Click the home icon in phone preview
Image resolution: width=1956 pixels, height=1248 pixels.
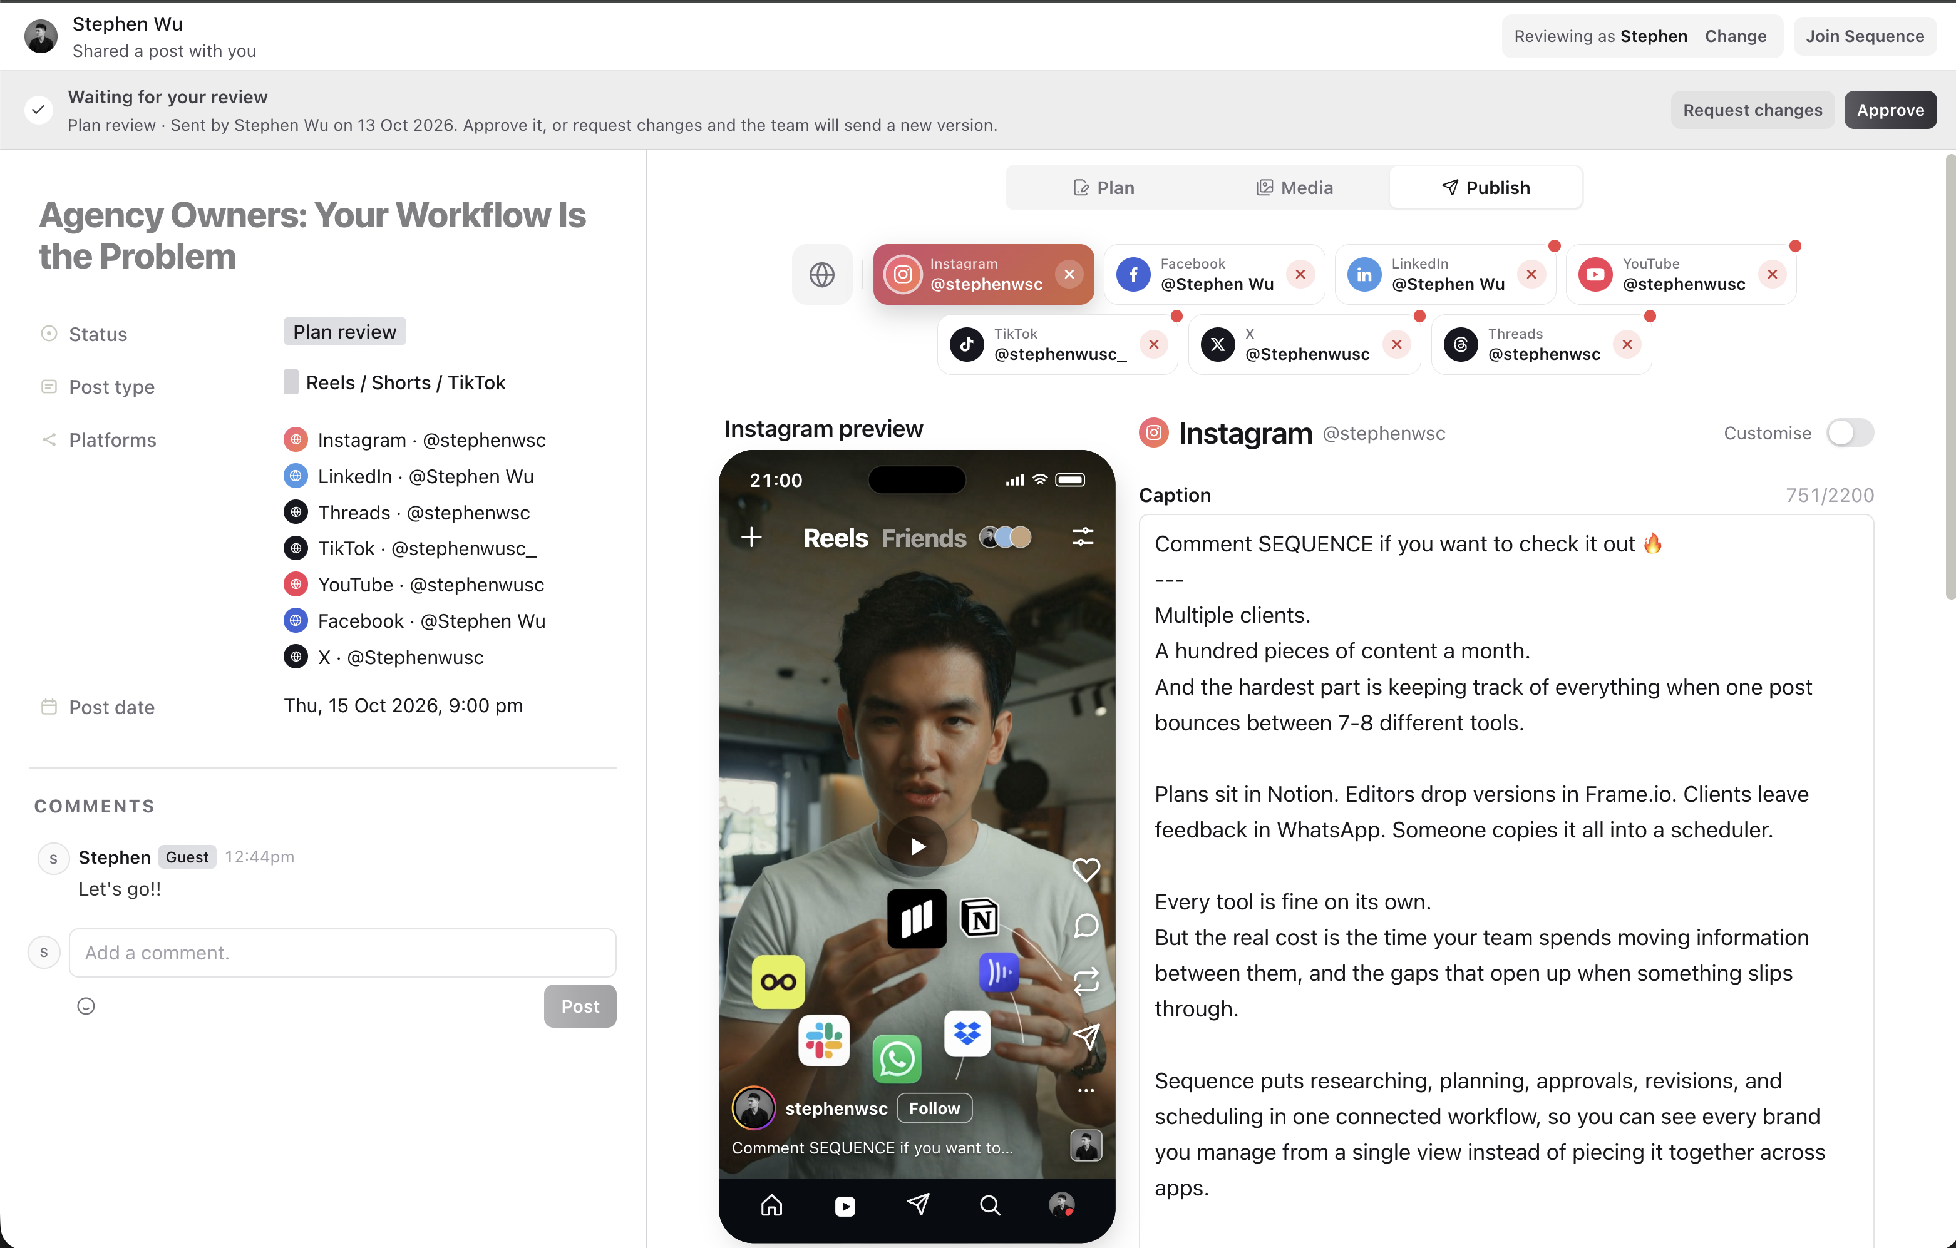click(x=771, y=1205)
